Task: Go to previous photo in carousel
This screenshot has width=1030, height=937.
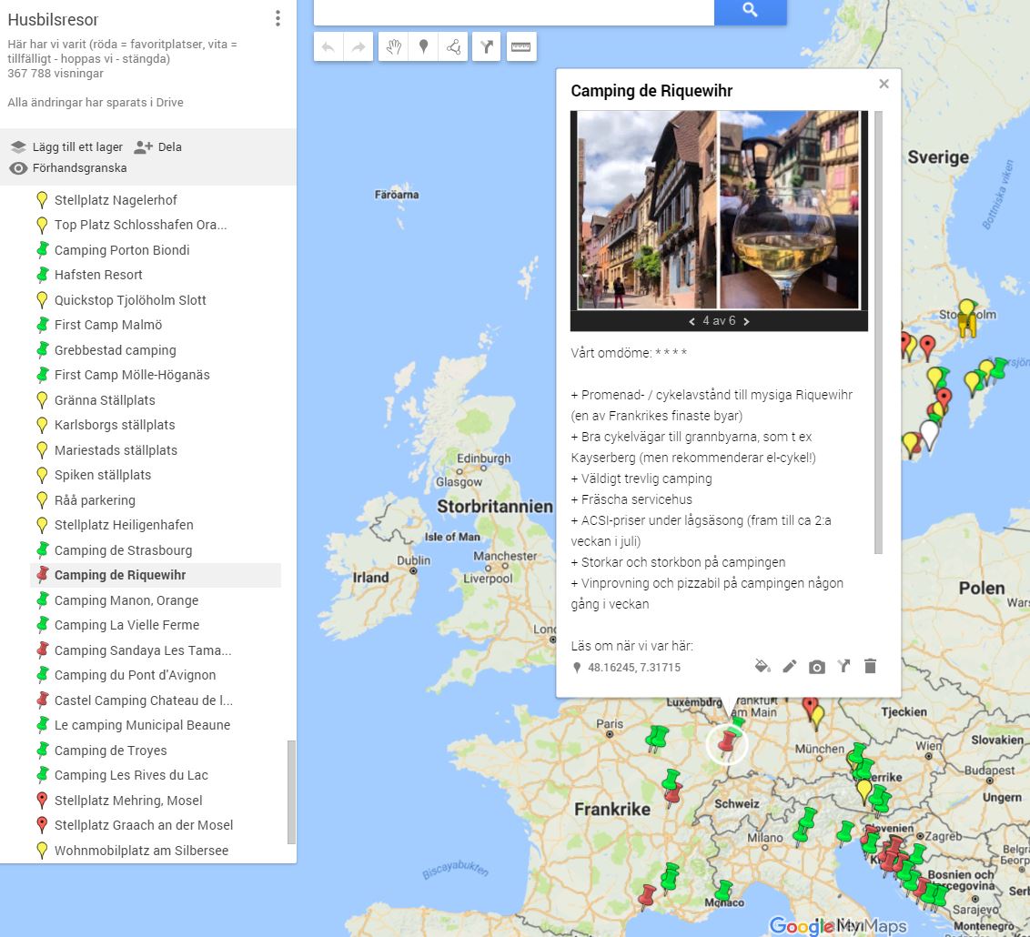Action: [x=692, y=321]
